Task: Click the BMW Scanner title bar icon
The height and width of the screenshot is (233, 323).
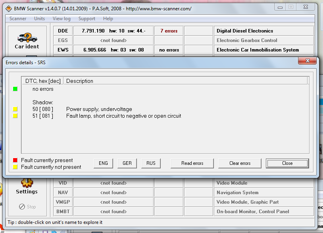Action: point(9,9)
